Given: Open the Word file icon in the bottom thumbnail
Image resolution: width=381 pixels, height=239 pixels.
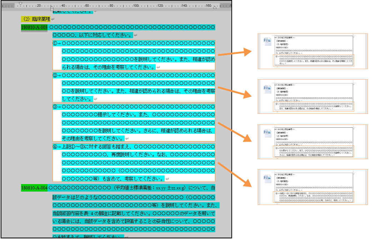Looking at the screenshot, I should point(267,179).
